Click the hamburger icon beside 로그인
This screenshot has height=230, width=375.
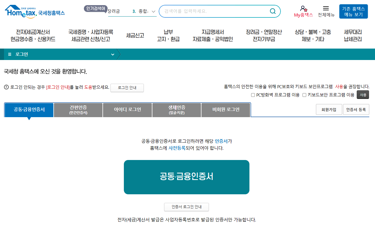pos(9,54)
